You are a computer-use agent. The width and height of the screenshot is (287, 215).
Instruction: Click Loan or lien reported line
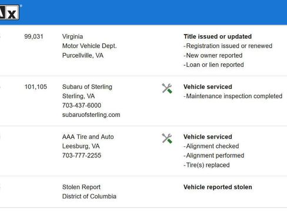[213, 65]
